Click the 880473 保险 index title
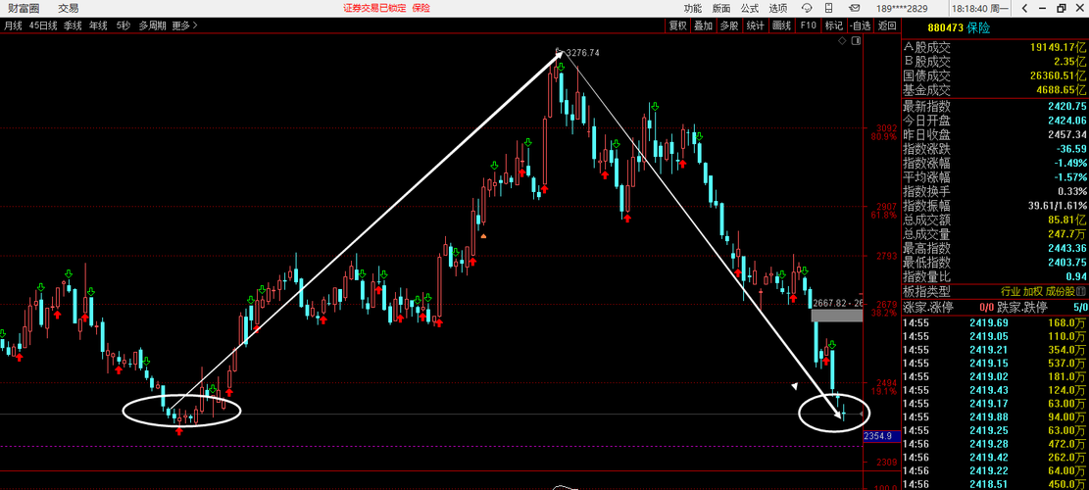 click(960, 28)
